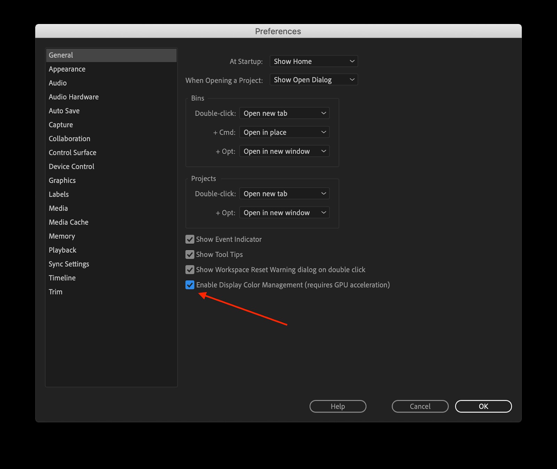Viewport: 557px width, 469px height.
Task: Change the Bins Double-click behavior dropdown
Action: tap(284, 113)
